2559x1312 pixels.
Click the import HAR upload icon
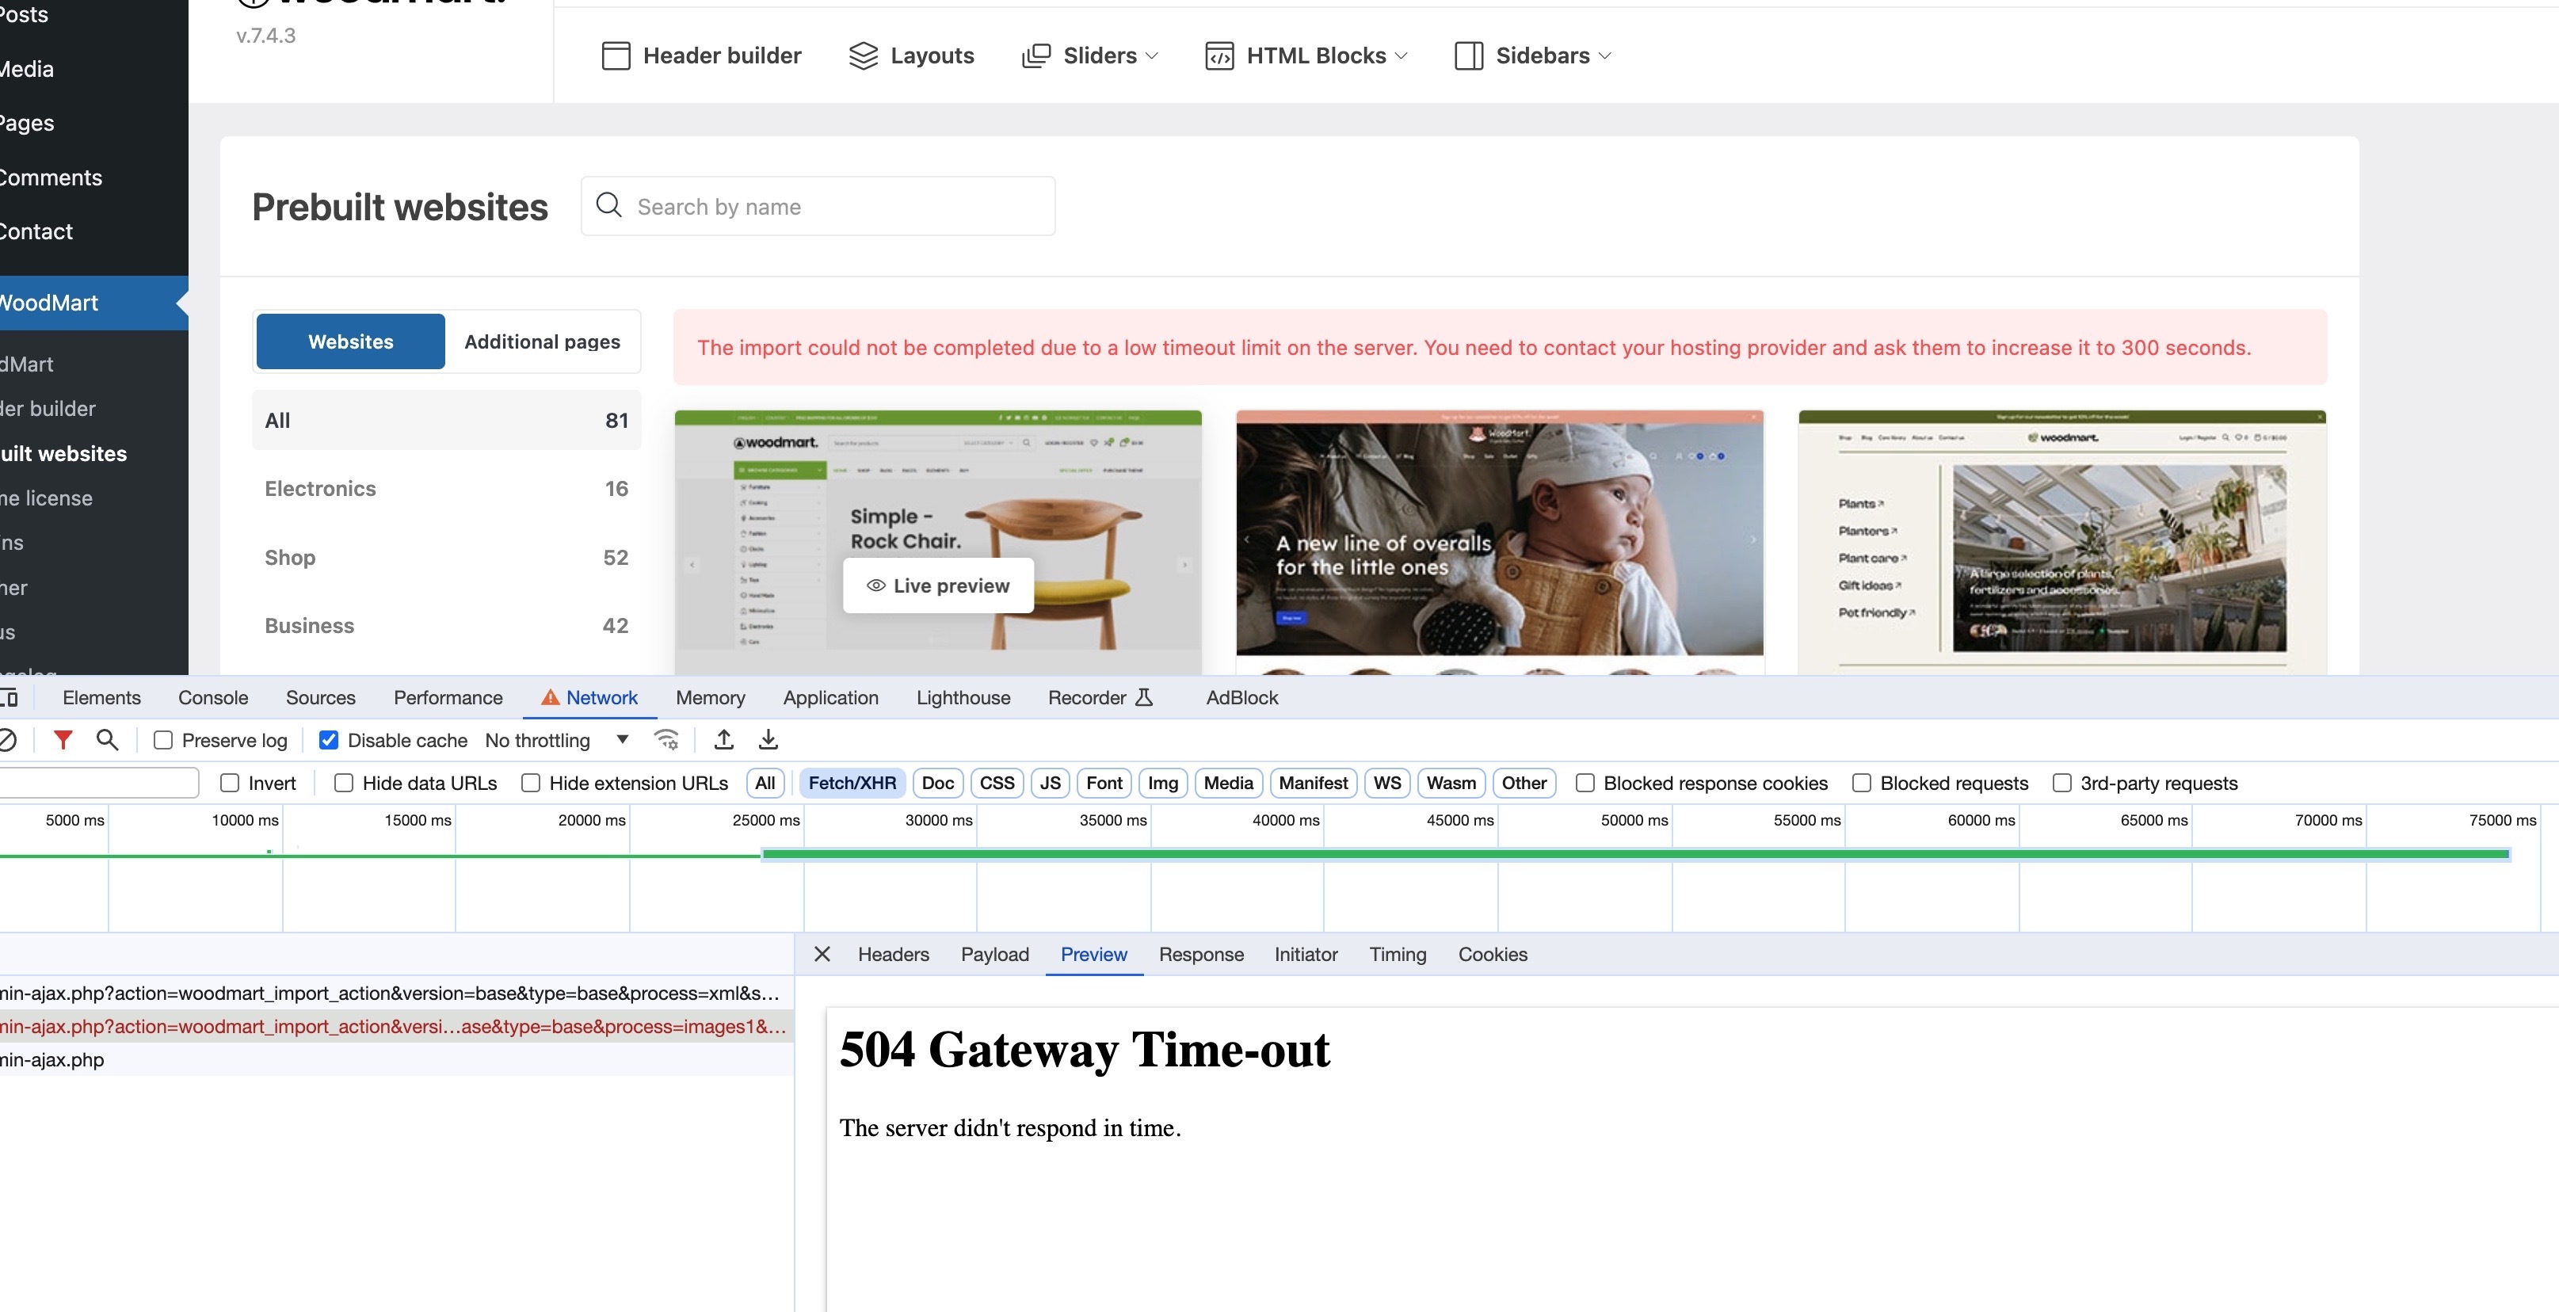click(x=724, y=740)
